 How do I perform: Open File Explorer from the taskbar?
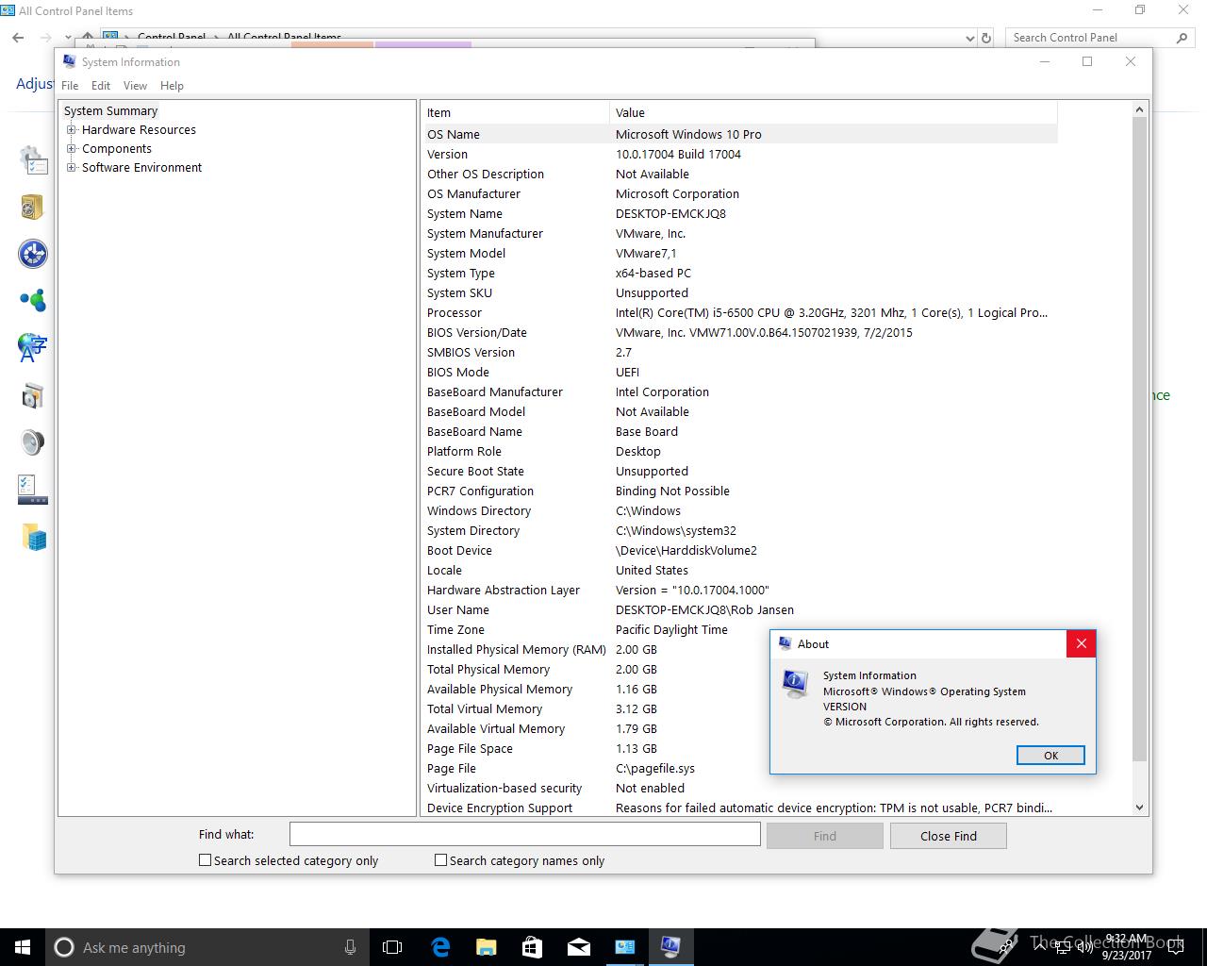(486, 947)
